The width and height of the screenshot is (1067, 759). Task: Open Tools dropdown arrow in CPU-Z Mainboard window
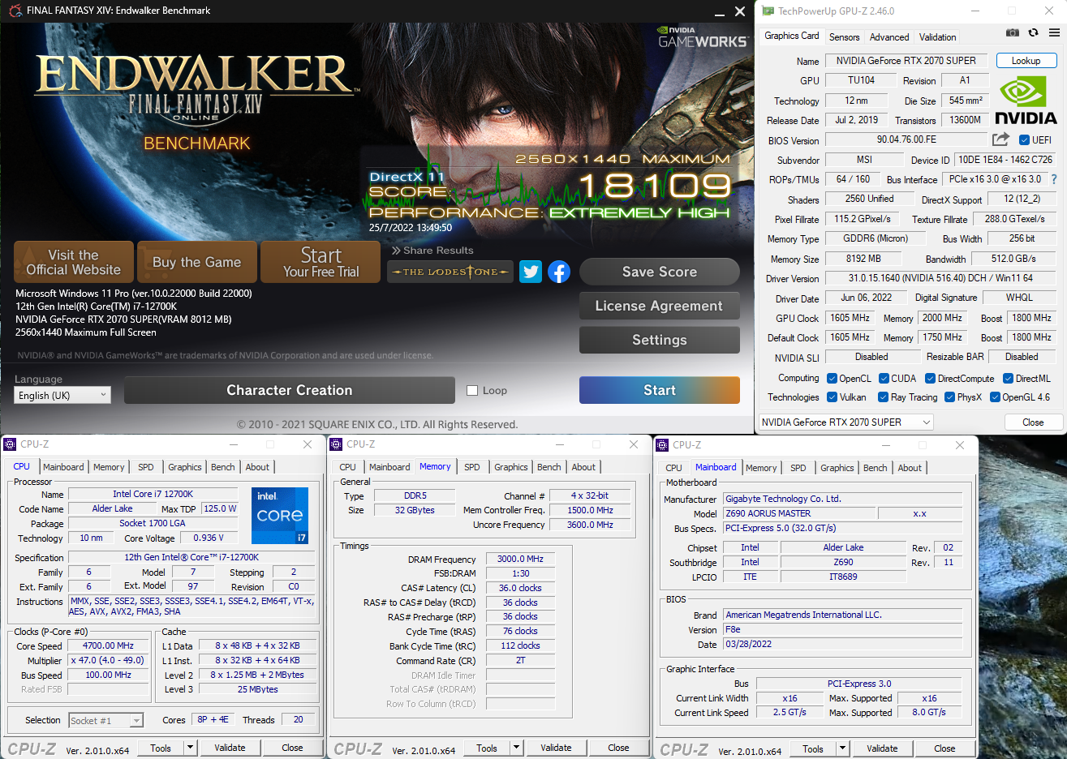tap(843, 748)
